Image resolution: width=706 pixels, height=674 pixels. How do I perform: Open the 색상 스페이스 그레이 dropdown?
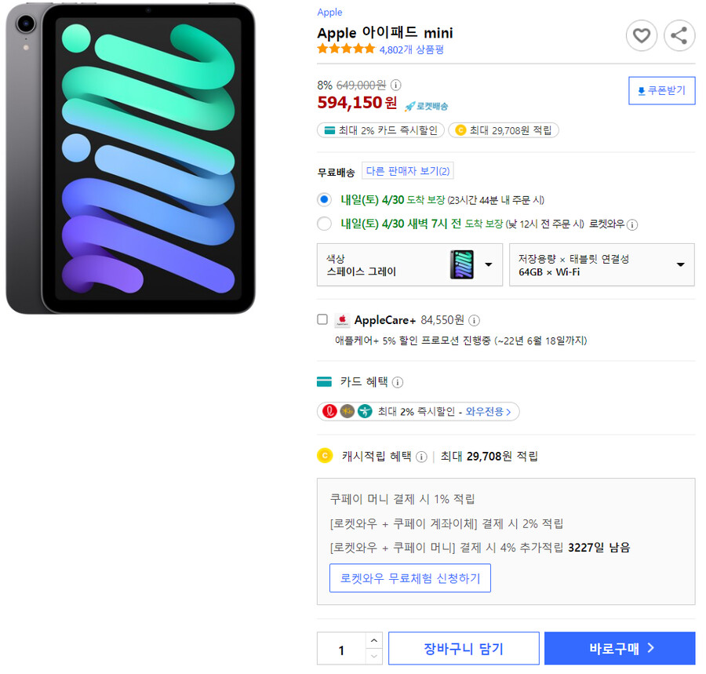(x=409, y=265)
